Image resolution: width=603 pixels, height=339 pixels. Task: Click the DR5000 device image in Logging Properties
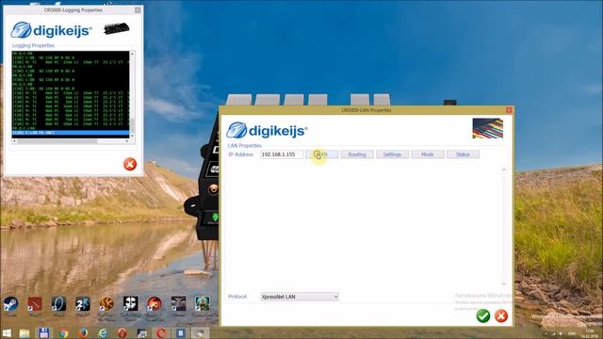click(x=116, y=29)
